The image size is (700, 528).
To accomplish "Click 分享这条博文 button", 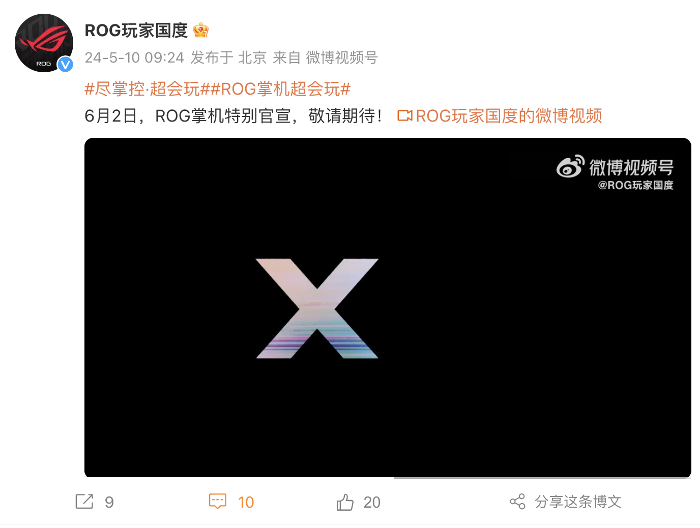I will [x=578, y=502].
